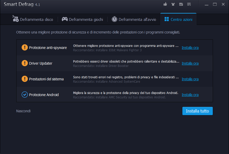This screenshot has height=154, width=229.
Task: Click Installa ora for Protezione Android
Action: [x=190, y=95]
